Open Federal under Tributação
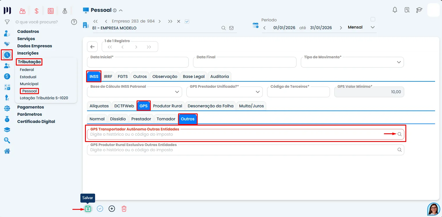442x217 pixels. [27, 70]
